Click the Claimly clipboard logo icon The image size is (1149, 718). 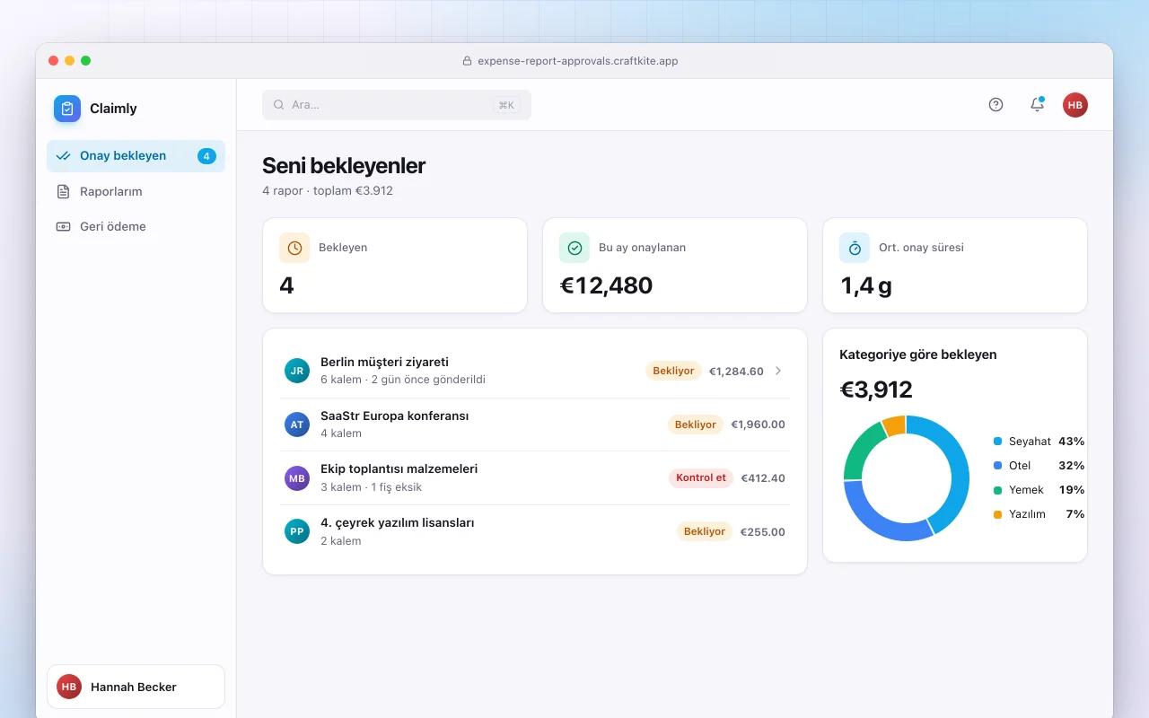tap(67, 109)
